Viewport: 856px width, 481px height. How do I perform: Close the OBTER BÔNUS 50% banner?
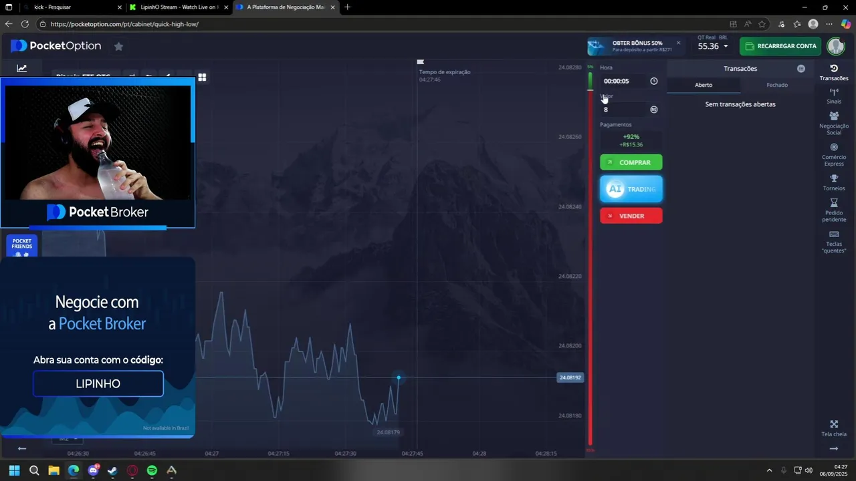[x=678, y=43]
